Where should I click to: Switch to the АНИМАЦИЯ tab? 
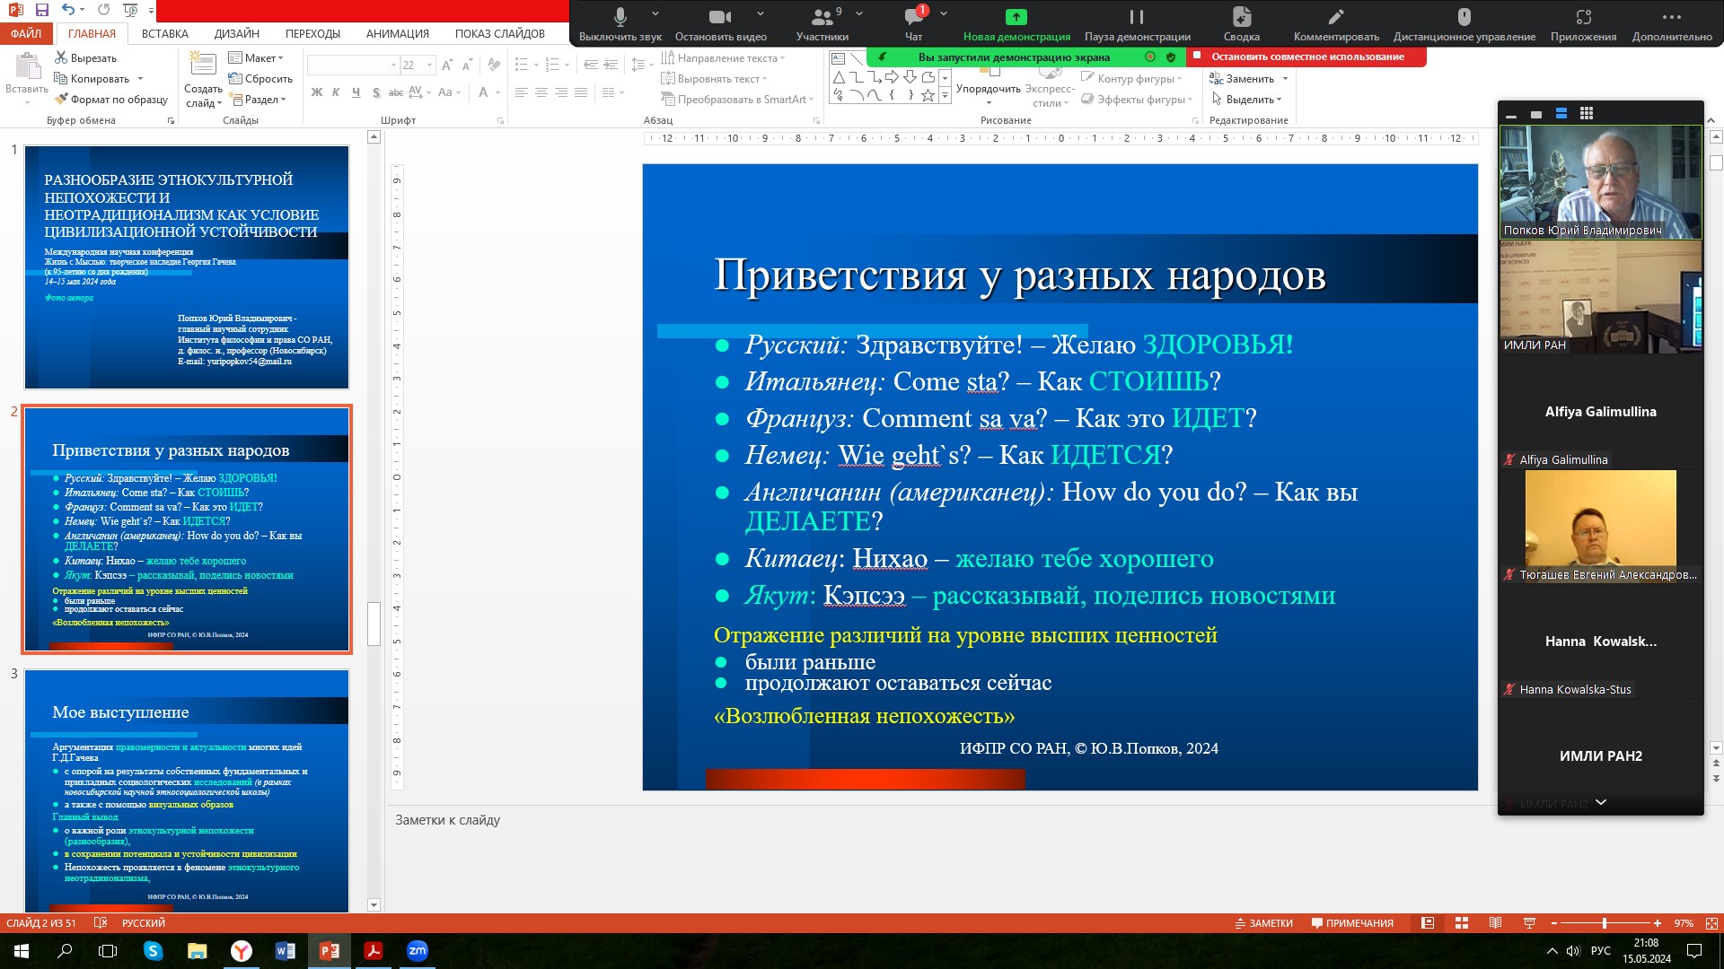(x=397, y=34)
